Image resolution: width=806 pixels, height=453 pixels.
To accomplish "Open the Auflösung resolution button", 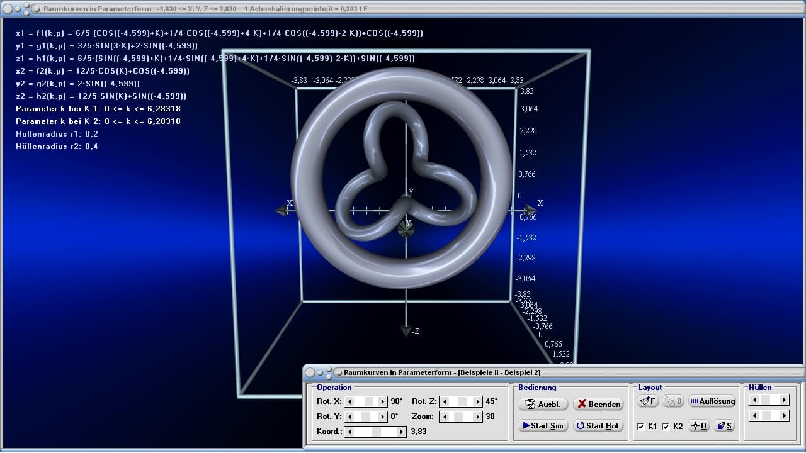I will (712, 401).
